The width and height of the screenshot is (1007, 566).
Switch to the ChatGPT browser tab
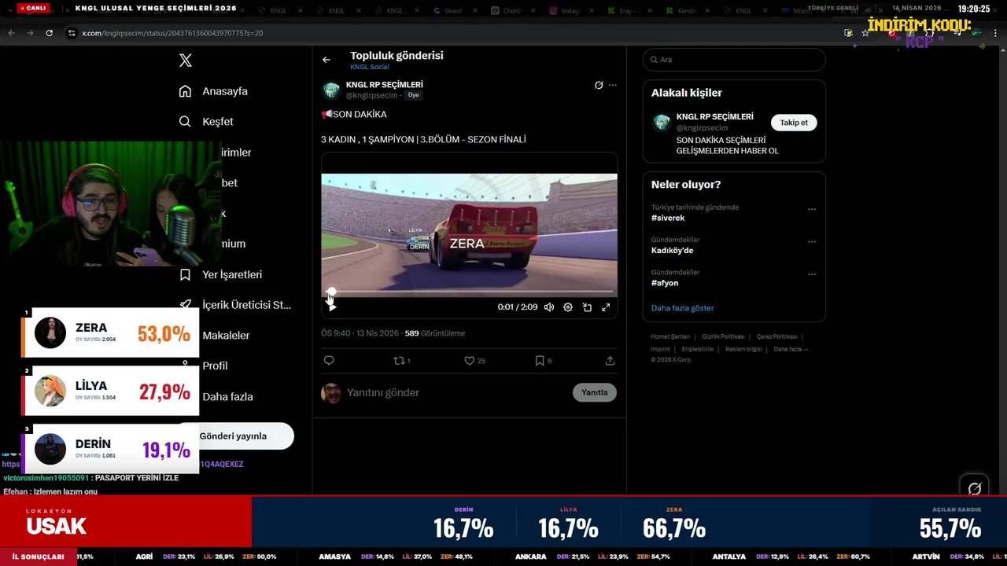(x=511, y=11)
